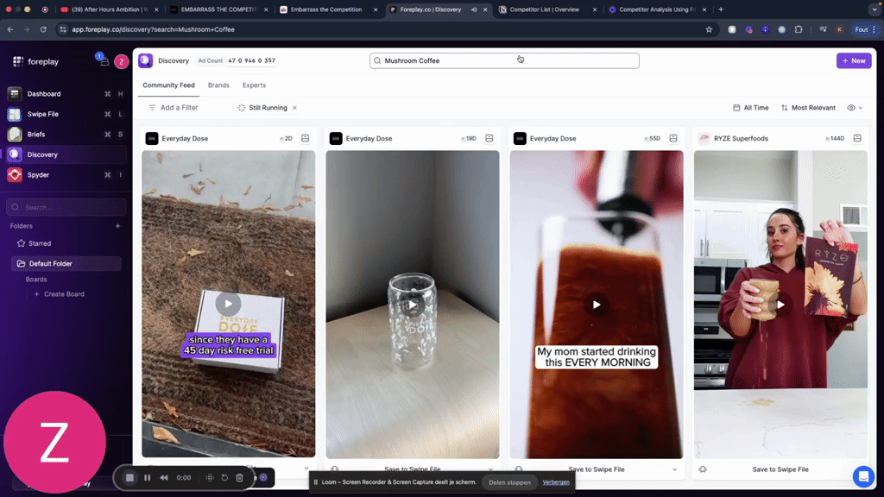Image resolution: width=884 pixels, height=497 pixels.
Task: Stop the Loom recording
Action: (x=129, y=477)
